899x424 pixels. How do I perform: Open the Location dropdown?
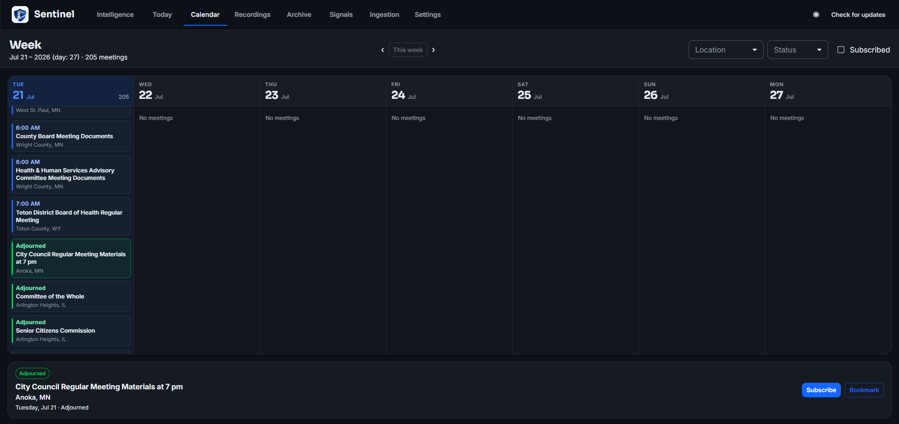click(726, 50)
